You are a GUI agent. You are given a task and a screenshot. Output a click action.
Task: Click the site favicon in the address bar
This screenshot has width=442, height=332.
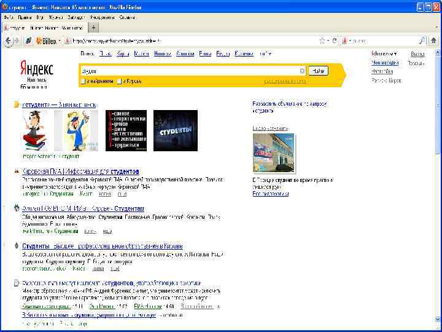pyautogui.click(x=67, y=41)
